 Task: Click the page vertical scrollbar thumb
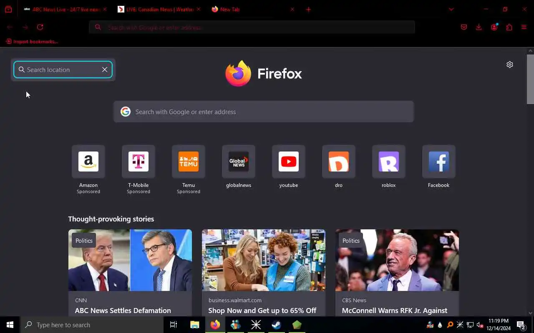[x=530, y=79]
